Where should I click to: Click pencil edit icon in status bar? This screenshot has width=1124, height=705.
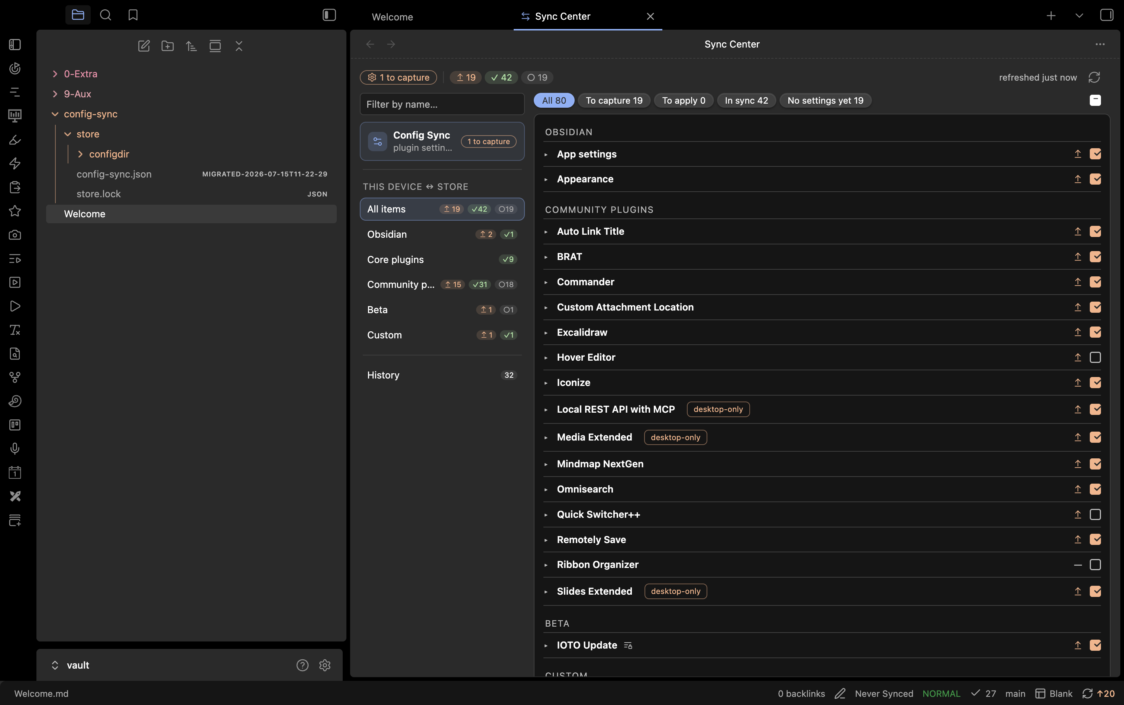[x=840, y=693]
